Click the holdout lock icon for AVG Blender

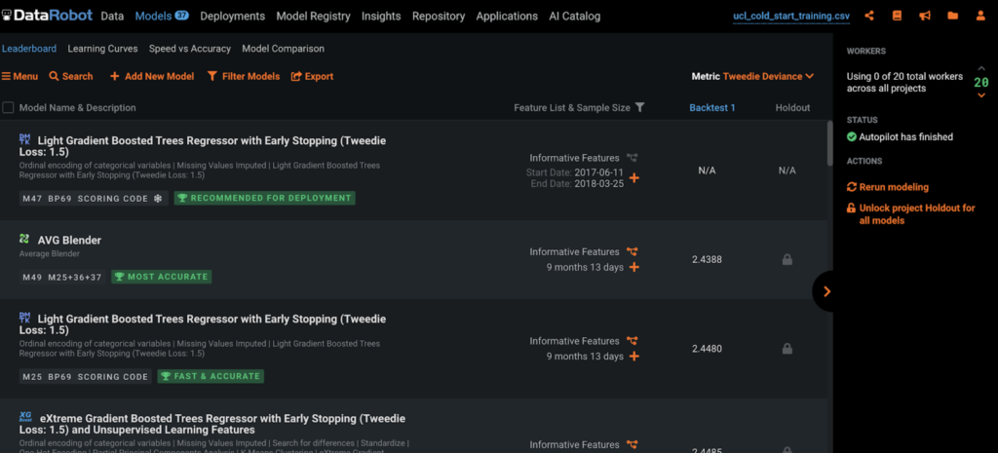(787, 259)
